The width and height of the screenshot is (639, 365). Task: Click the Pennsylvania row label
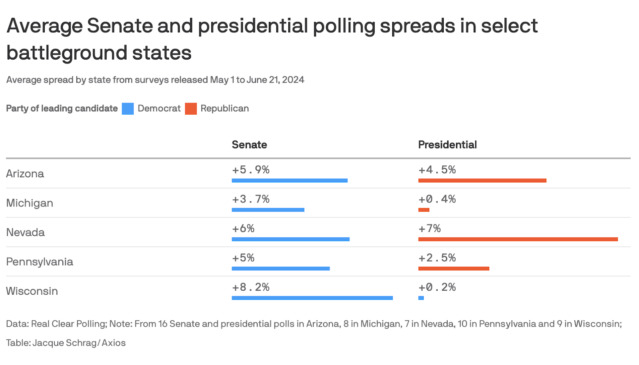(x=40, y=262)
